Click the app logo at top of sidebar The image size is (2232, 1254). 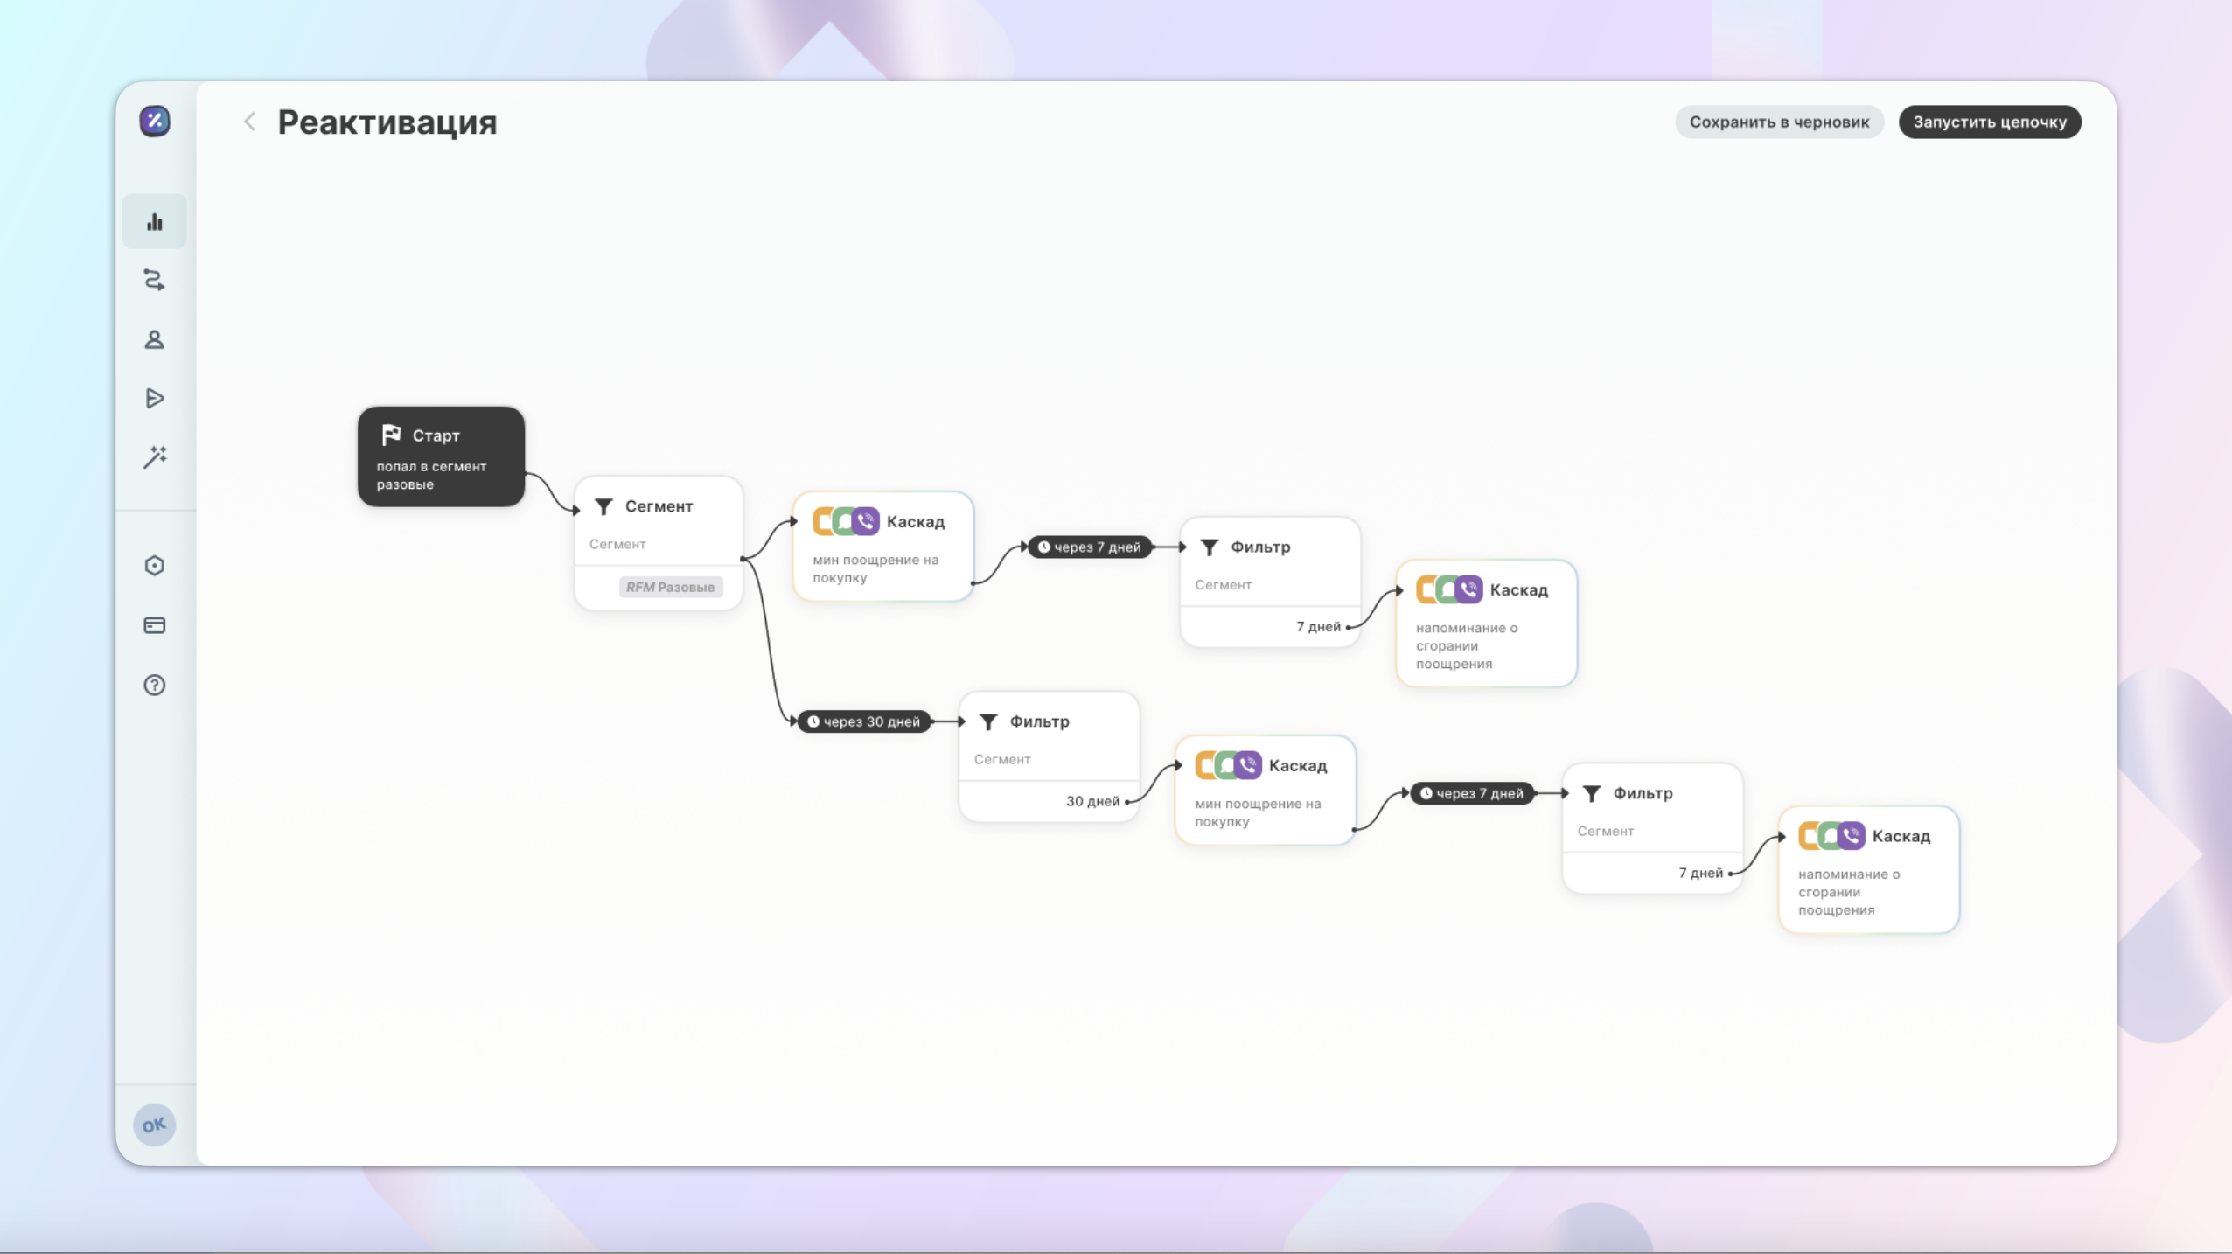tap(155, 121)
